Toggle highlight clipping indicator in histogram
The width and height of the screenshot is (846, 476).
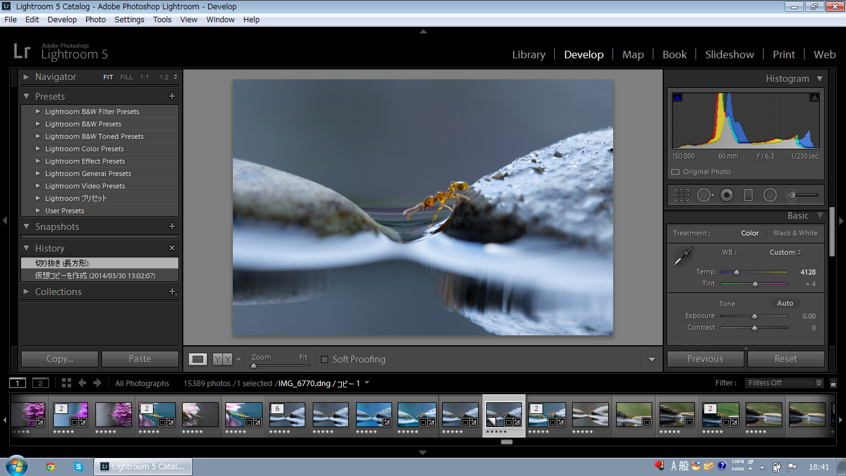coord(814,97)
